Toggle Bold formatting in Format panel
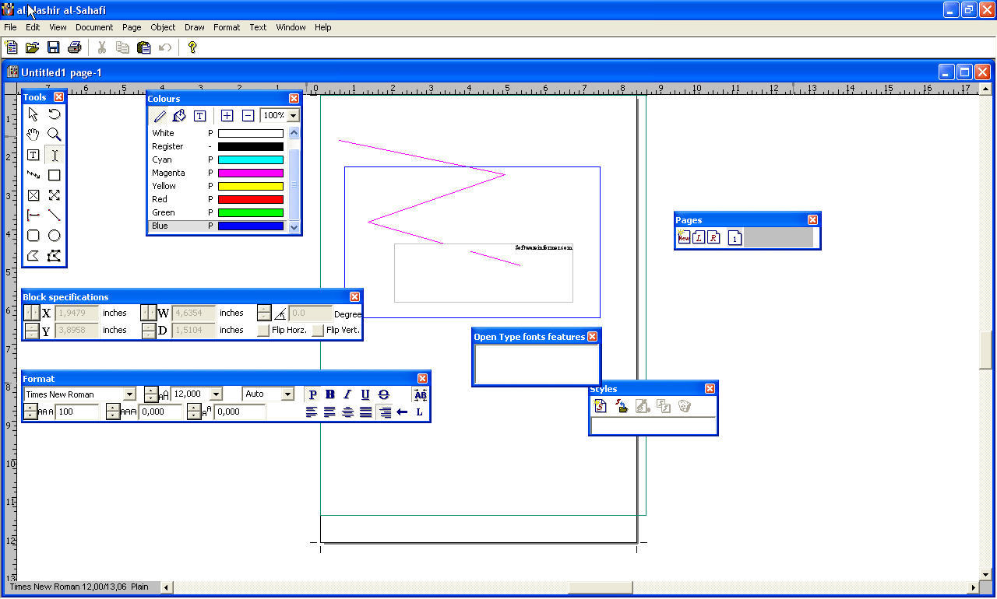Viewport: 997px width, 599px height. point(329,394)
